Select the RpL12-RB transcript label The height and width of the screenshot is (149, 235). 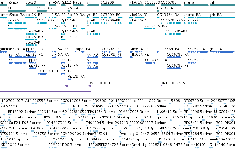pos(69,37)
